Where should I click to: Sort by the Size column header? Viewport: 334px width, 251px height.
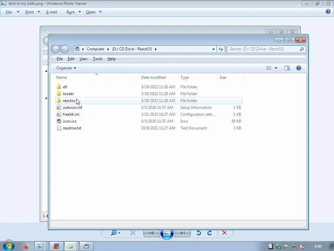point(230,77)
